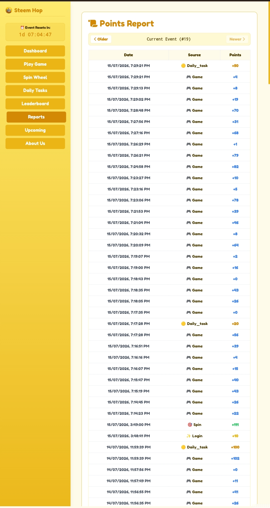Click the coin icon on the 7:29:21 Daily_task row
Viewport: 270px width, 508px height.
pyautogui.click(x=183, y=66)
